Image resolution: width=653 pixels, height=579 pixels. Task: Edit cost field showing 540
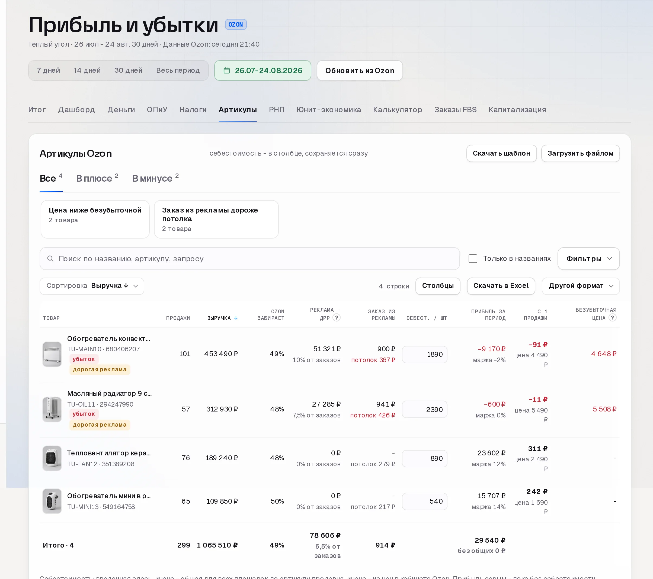[425, 501]
